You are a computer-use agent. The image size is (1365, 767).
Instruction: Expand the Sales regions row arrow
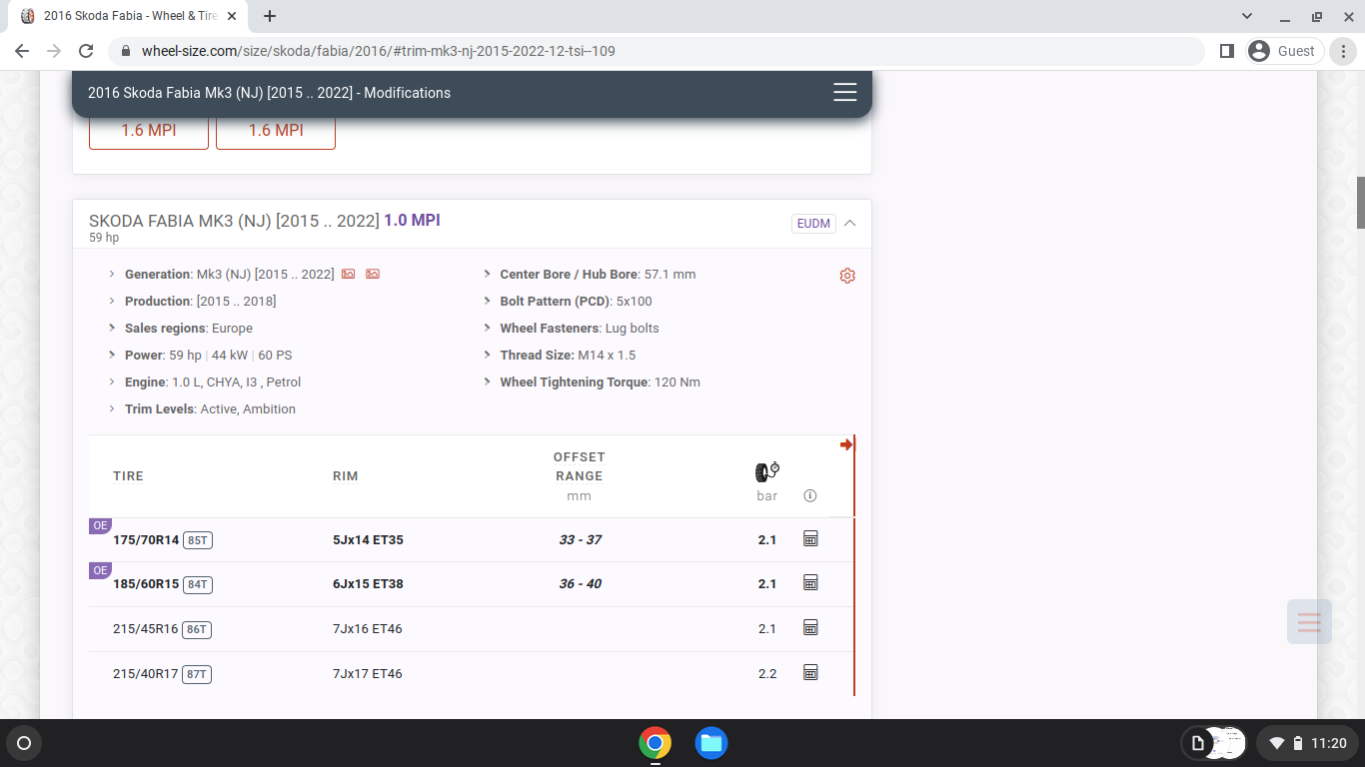coord(113,328)
